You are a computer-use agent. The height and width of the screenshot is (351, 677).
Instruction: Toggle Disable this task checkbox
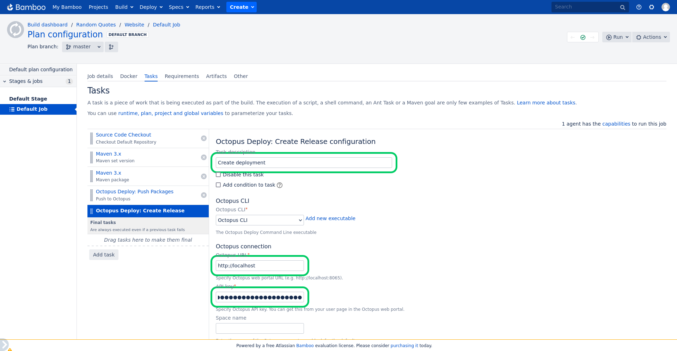click(218, 175)
